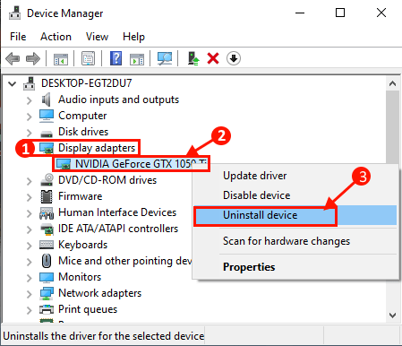Click the Human Interface Devices icon

point(47,212)
